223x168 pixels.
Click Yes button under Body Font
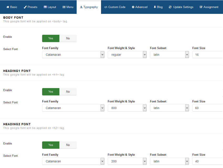tap(51, 38)
